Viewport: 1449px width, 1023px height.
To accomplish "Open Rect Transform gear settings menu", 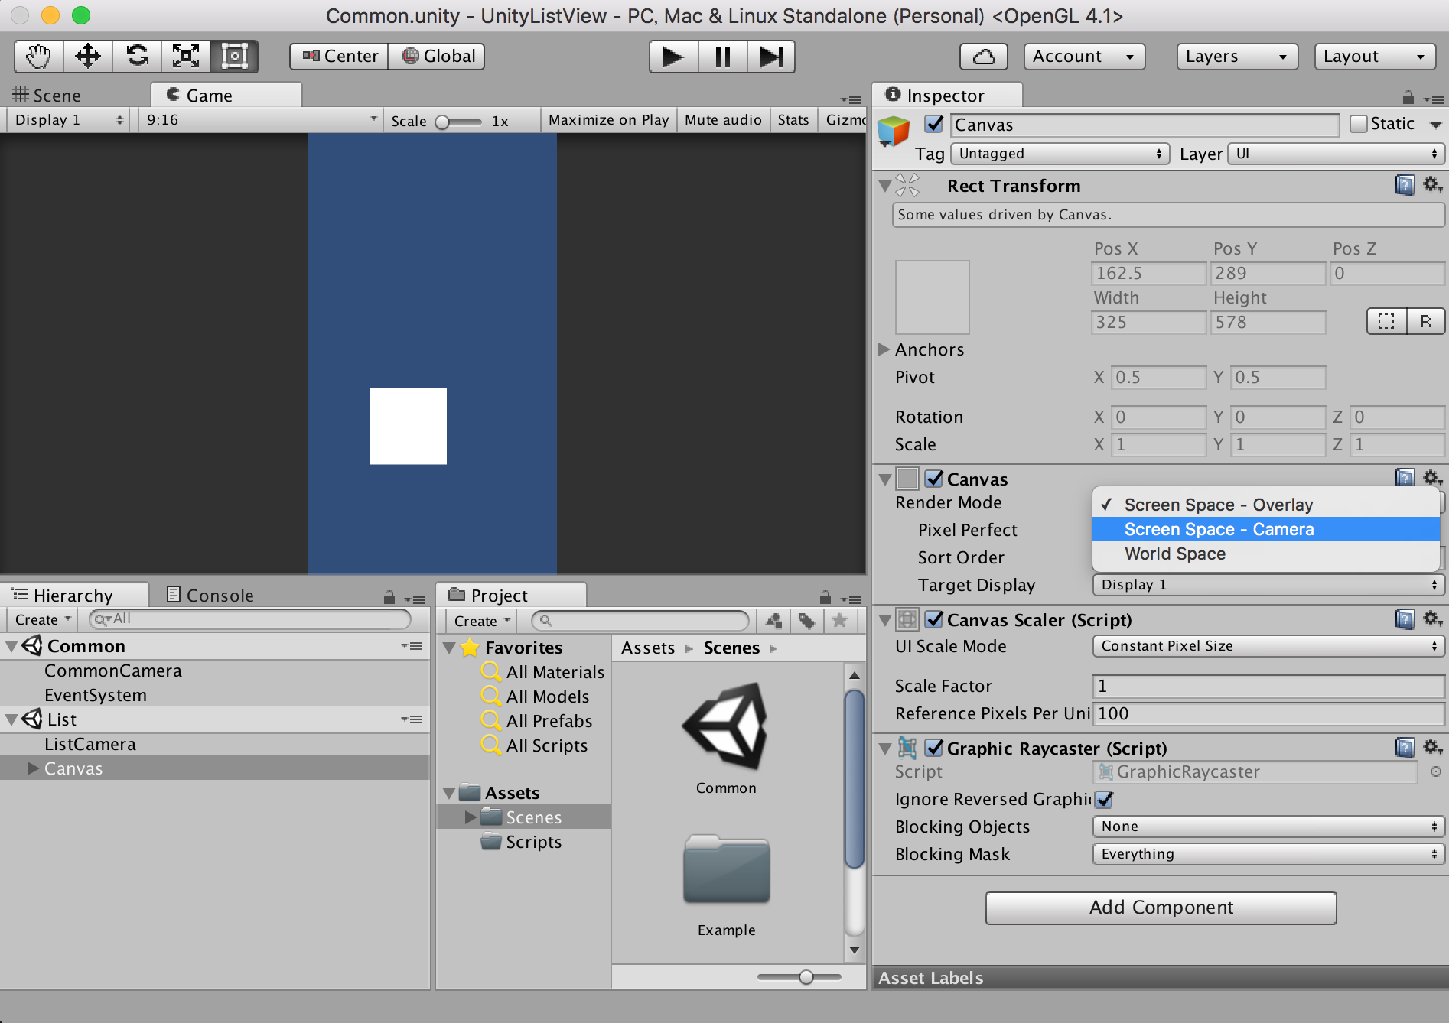I will click(1432, 185).
